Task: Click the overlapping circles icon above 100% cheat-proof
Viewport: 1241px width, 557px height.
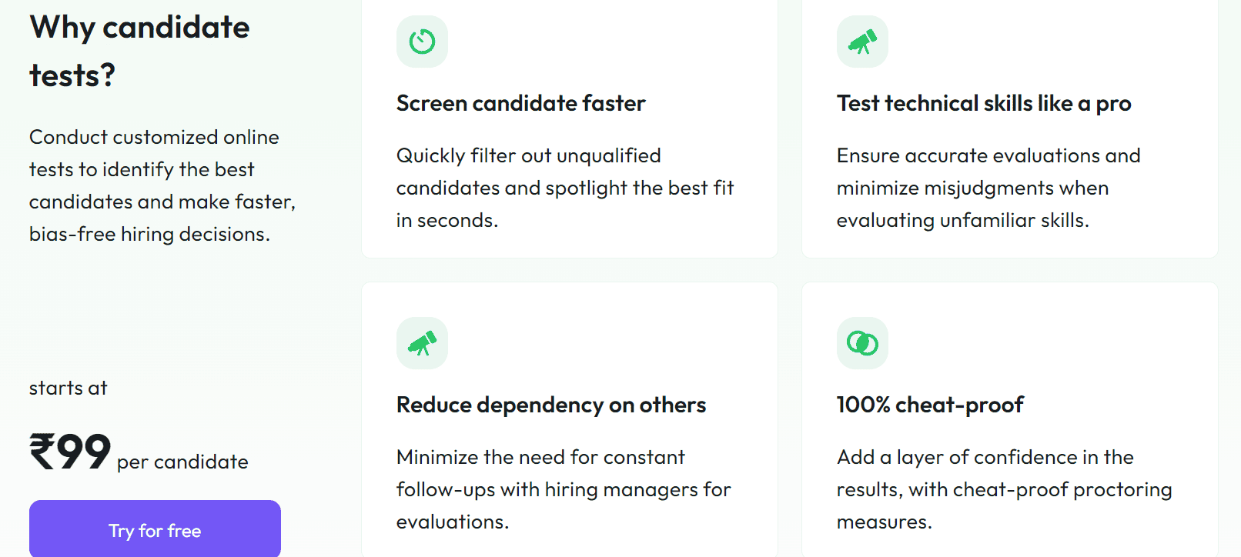Action: [862, 343]
